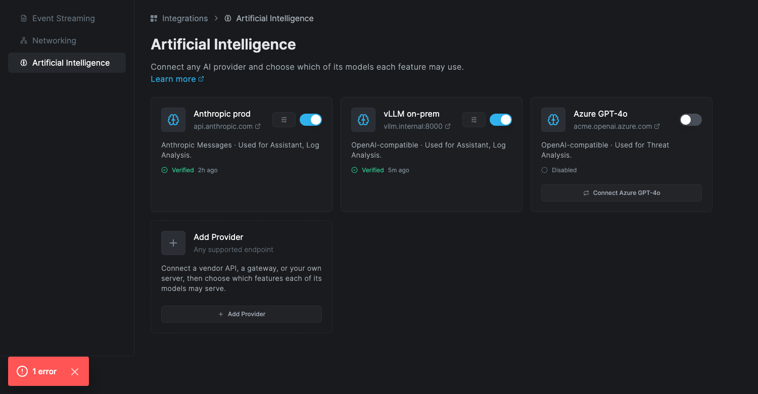Click the Anthropic prod card title

point(222,114)
